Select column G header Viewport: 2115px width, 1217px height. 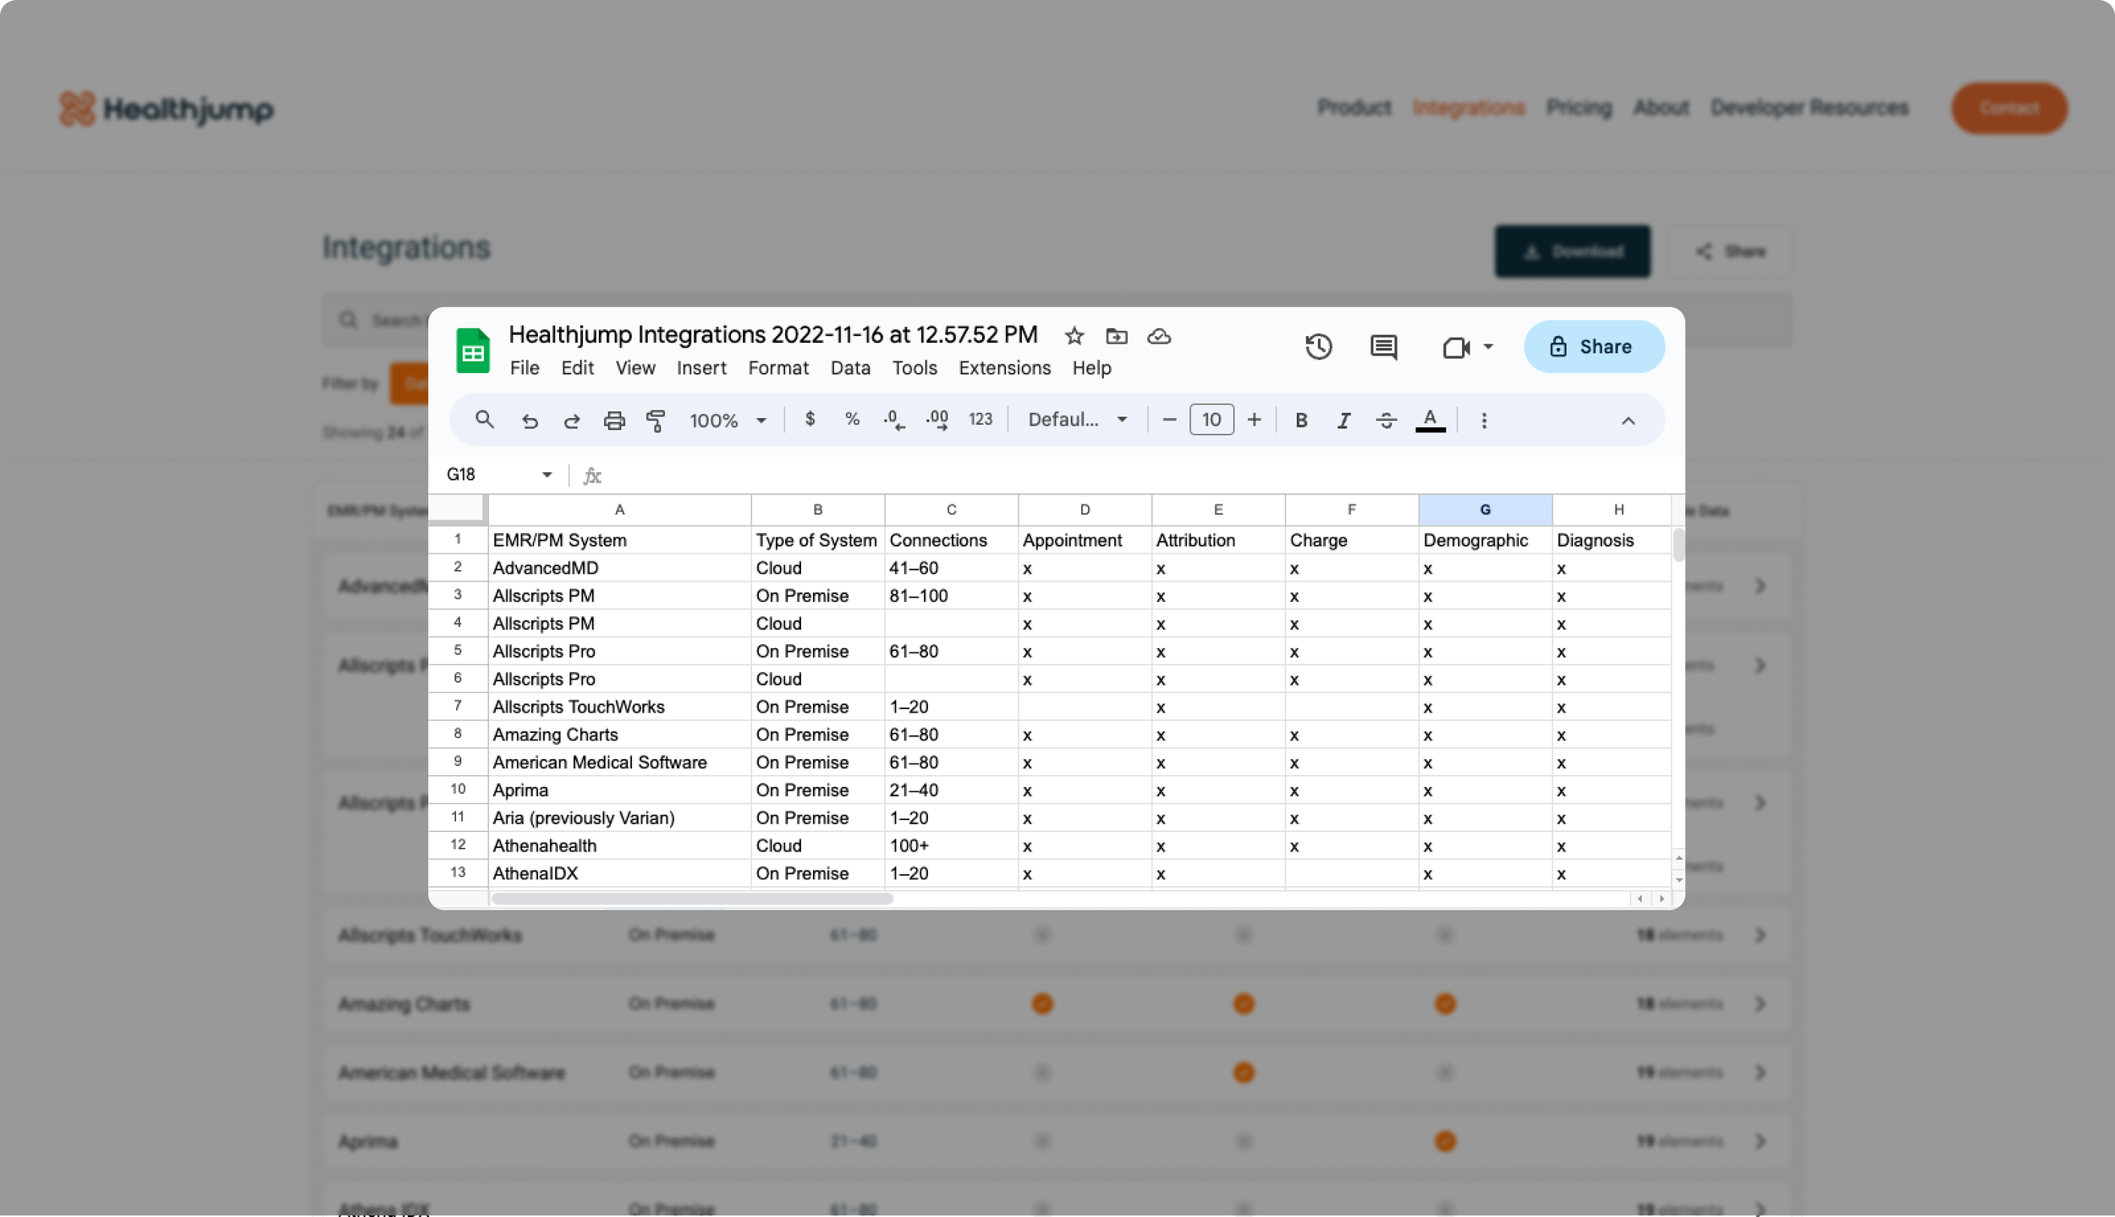click(1485, 509)
